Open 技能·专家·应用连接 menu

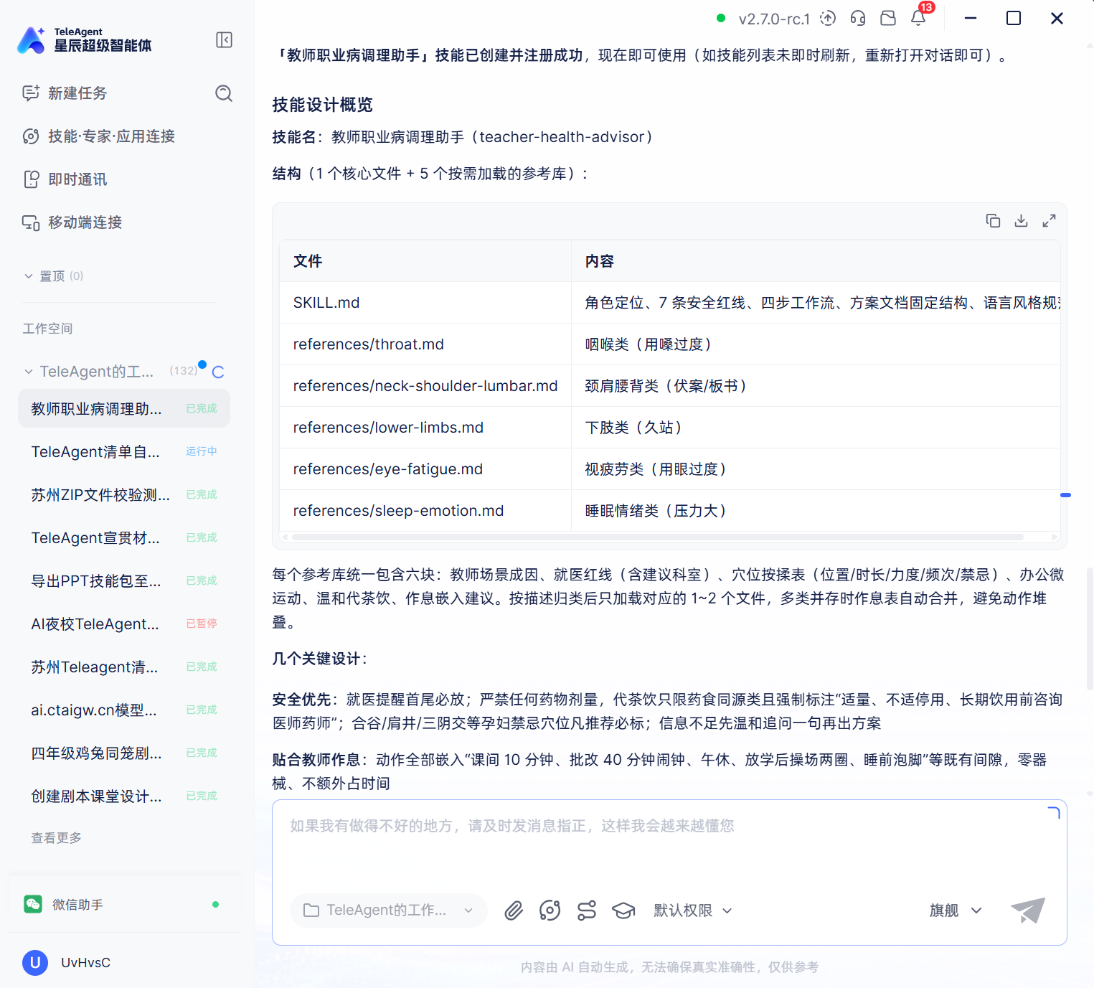tap(99, 136)
